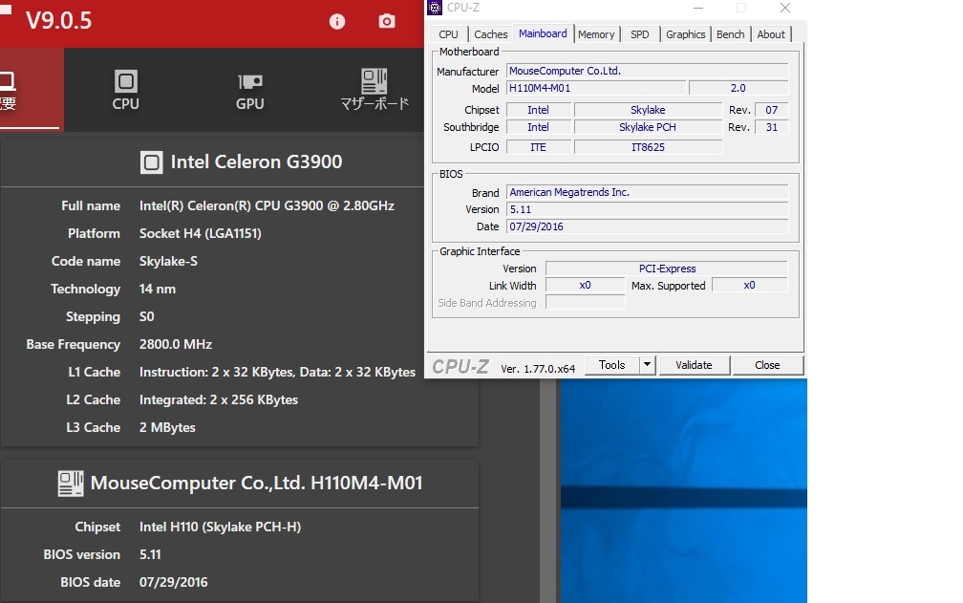Screen dimensions: 963x603
Task: Click the Tools button in CPU-Z
Action: click(x=611, y=365)
